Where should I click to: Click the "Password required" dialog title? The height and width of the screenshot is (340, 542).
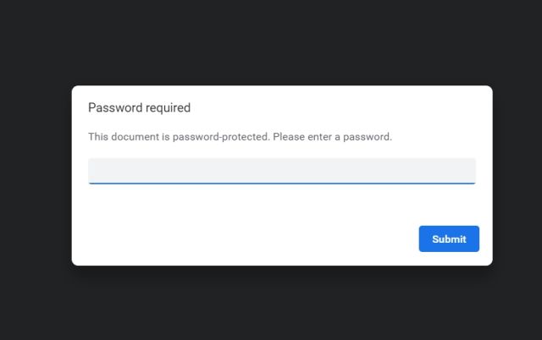(x=139, y=107)
